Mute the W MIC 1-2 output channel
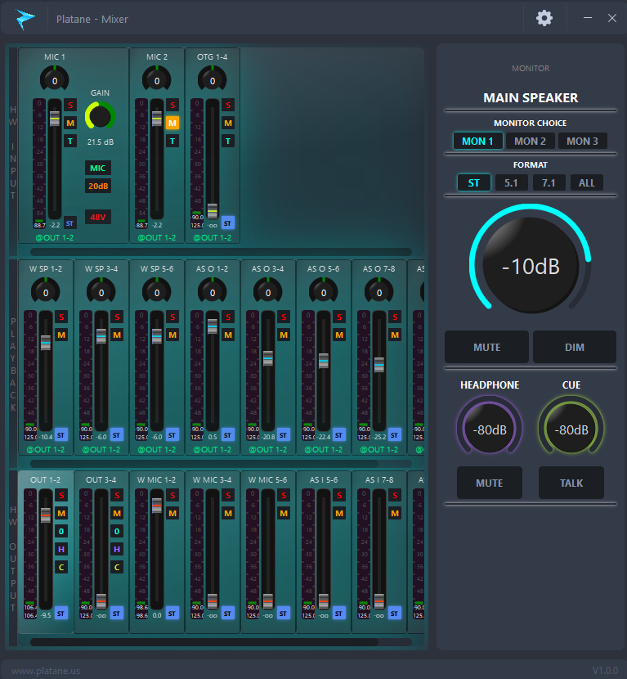The image size is (627, 679). (x=172, y=513)
